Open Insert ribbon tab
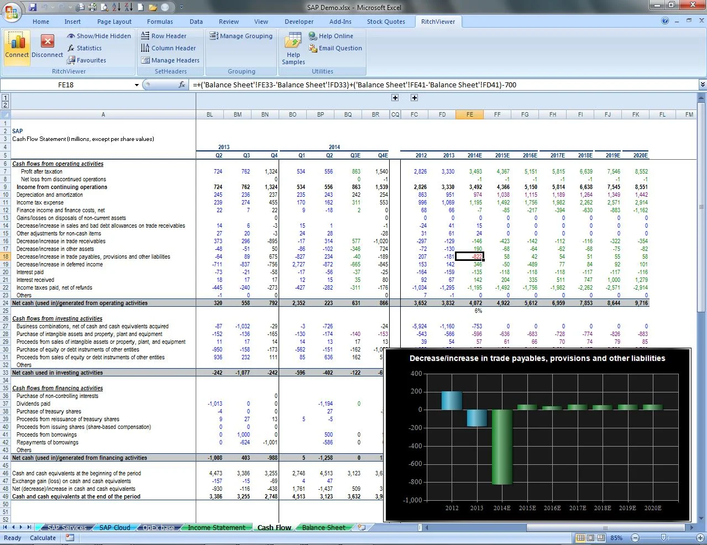This screenshot has width=707, height=545. click(x=72, y=22)
